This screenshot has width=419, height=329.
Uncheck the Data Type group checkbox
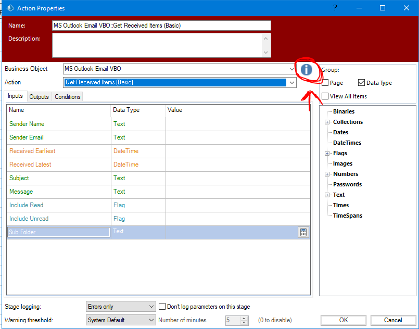coord(361,83)
